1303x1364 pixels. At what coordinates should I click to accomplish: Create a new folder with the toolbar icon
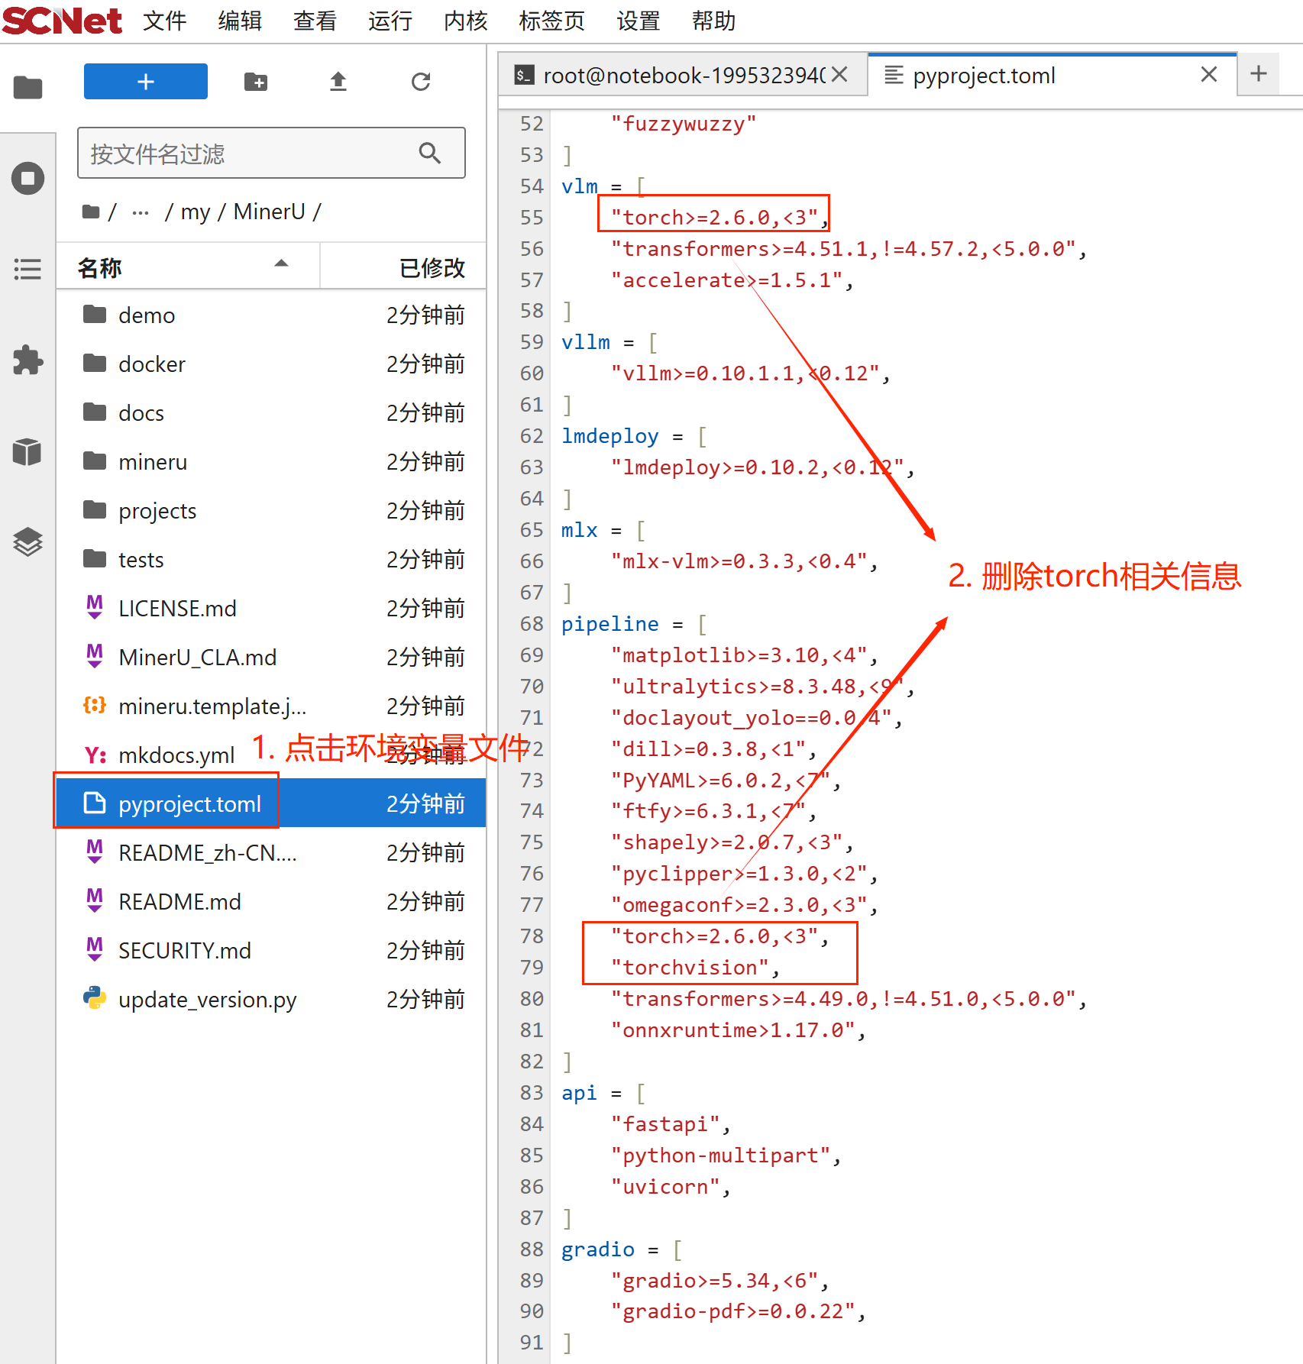tap(256, 82)
